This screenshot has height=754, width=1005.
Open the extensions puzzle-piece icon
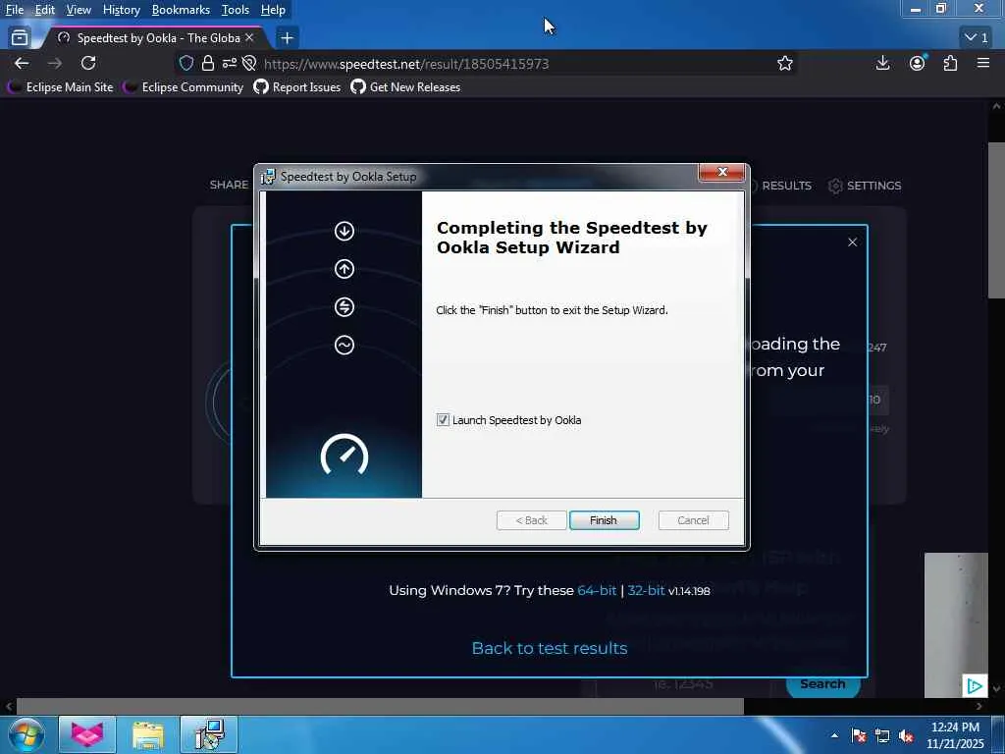pyautogui.click(x=950, y=63)
